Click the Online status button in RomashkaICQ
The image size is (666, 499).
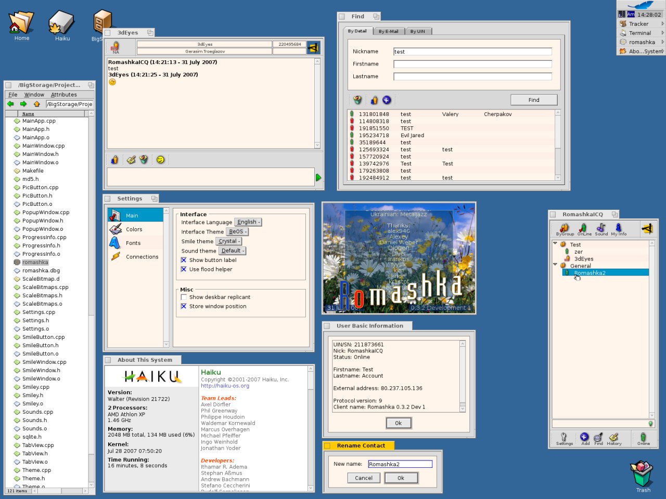(643, 439)
